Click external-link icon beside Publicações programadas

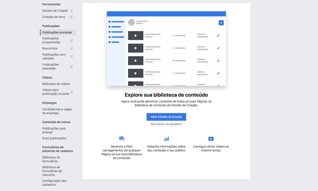(71, 40)
